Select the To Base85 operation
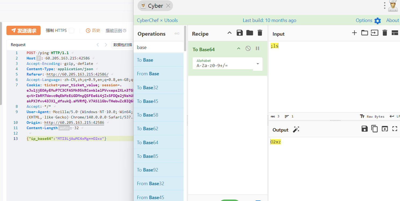The image size is (400, 201). click(x=158, y=156)
